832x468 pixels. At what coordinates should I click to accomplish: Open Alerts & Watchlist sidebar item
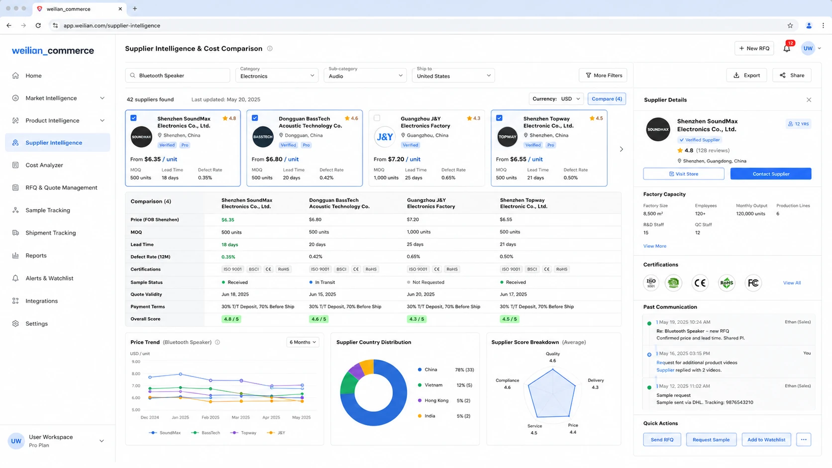tap(58, 278)
